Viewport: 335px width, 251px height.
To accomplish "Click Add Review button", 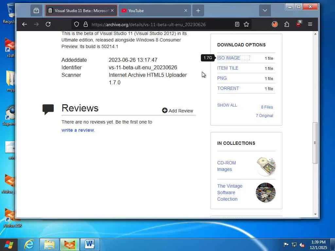I will point(178,110).
